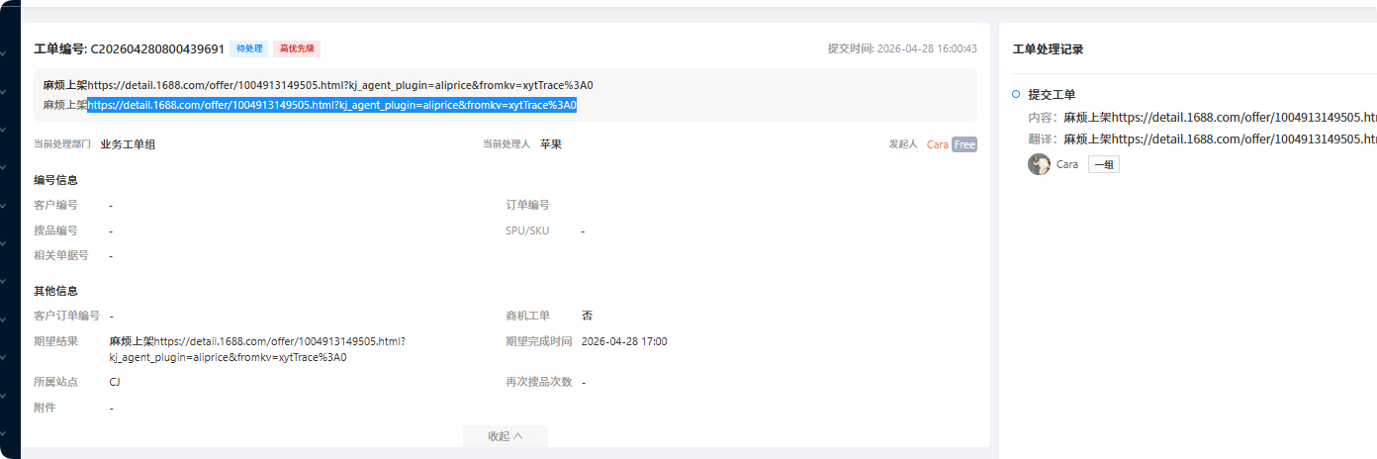The image size is (1377, 459).
Task: Click the department value 业务工单组
Action: [x=128, y=144]
